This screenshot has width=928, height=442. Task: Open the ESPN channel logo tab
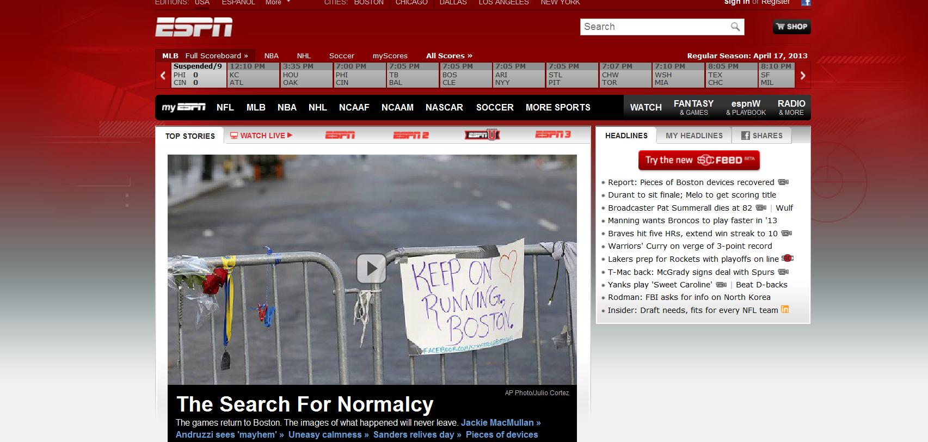pyautogui.click(x=340, y=135)
